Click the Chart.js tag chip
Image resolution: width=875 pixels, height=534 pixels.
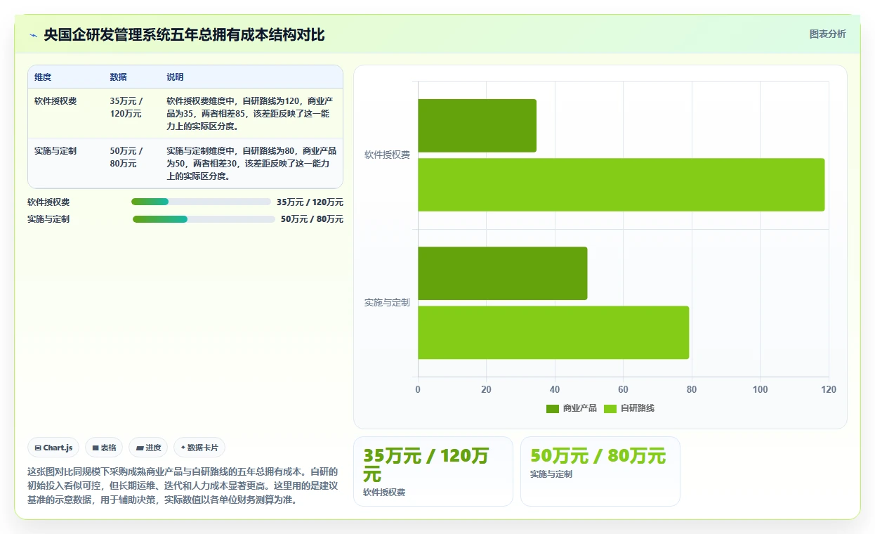click(53, 448)
